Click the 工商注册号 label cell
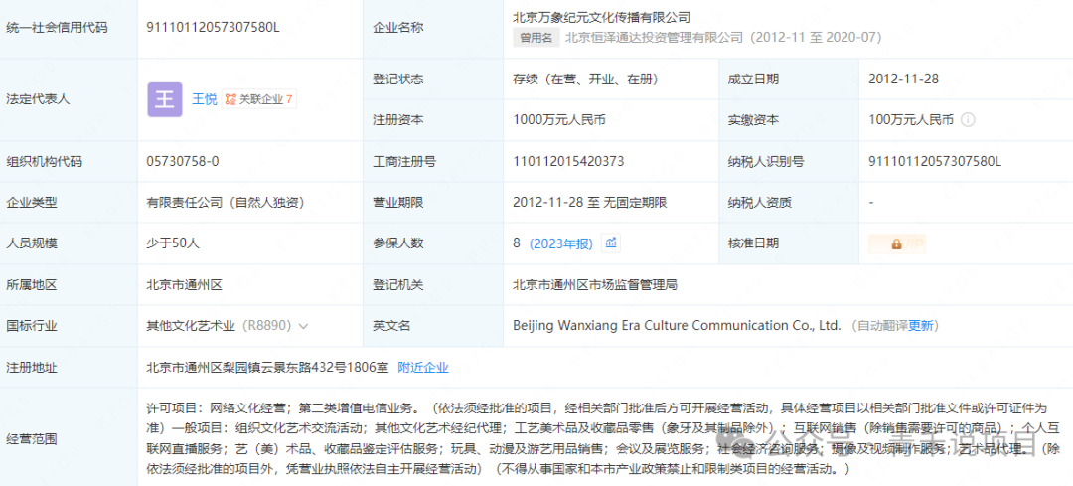The width and height of the screenshot is (1073, 486). point(431,162)
